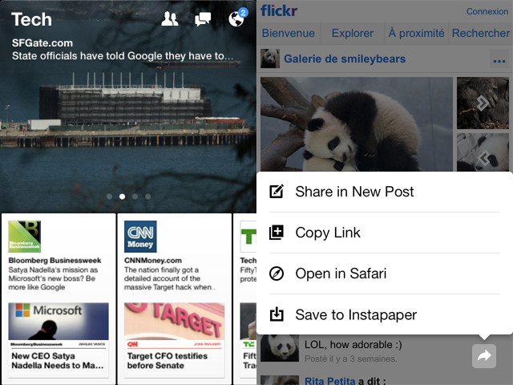
Task: Select the third page indicator dot
Action: 135,197
